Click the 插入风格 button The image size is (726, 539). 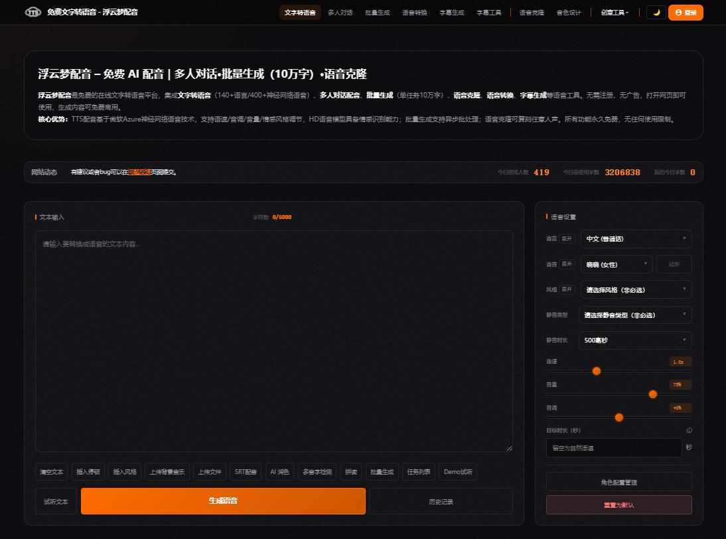point(125,472)
